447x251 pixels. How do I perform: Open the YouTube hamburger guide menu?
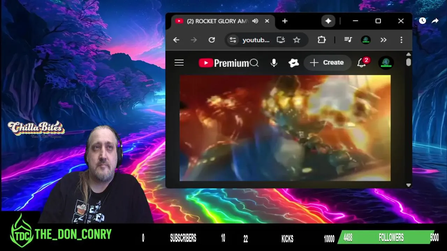[x=179, y=63]
